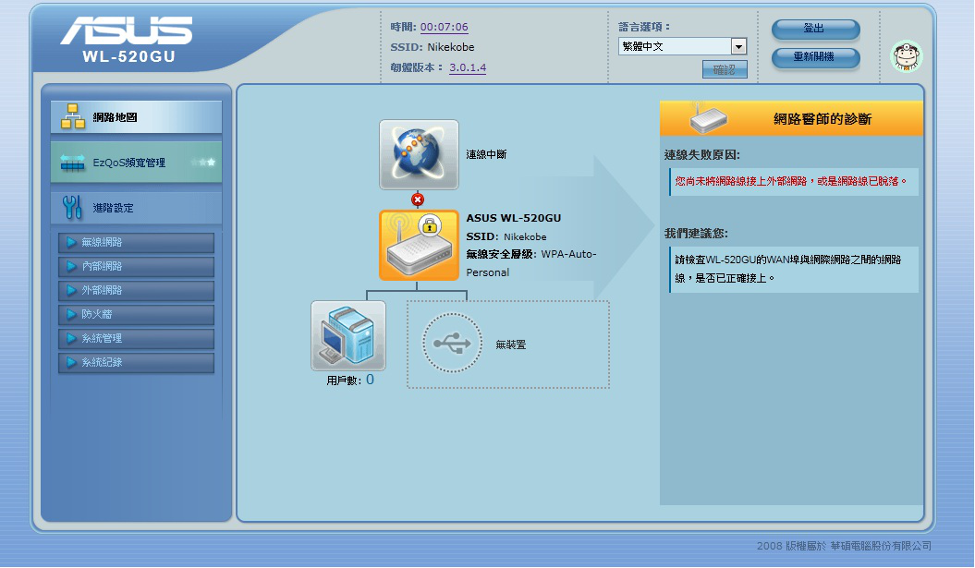Click the red connection failure reason message

point(794,181)
